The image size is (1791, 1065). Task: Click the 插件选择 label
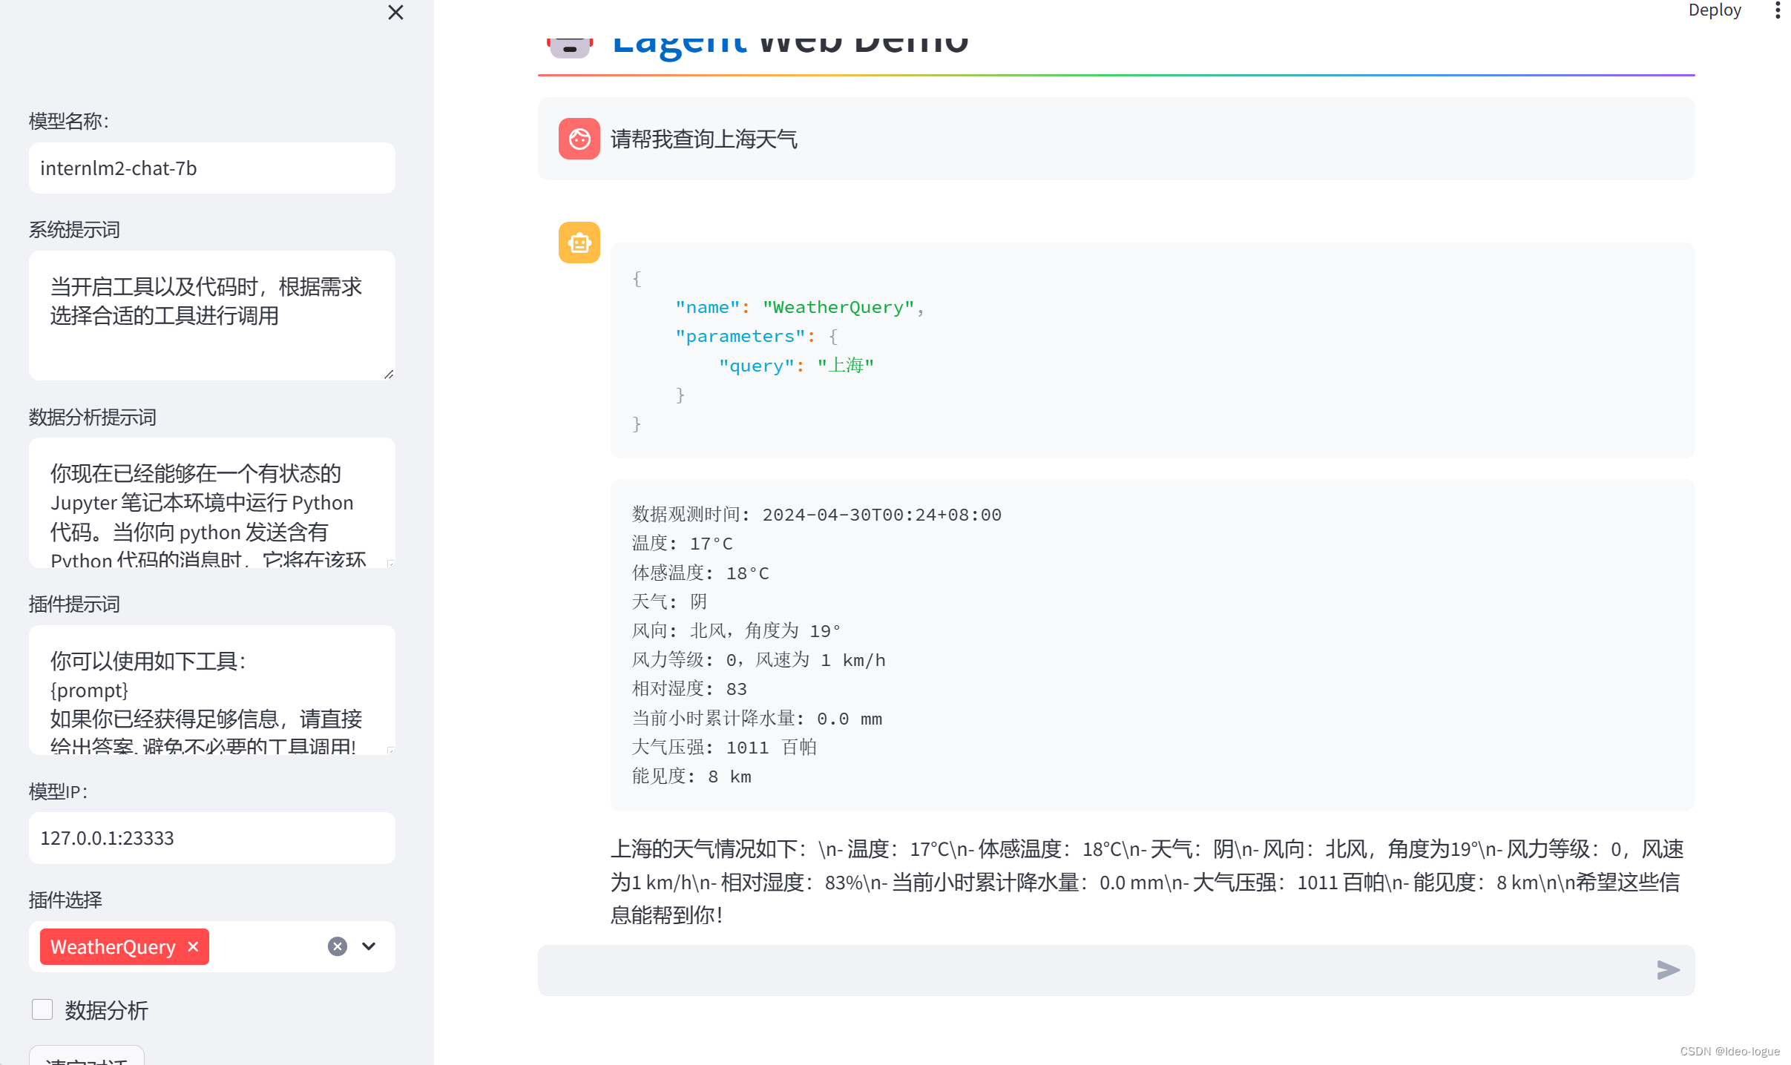click(65, 900)
